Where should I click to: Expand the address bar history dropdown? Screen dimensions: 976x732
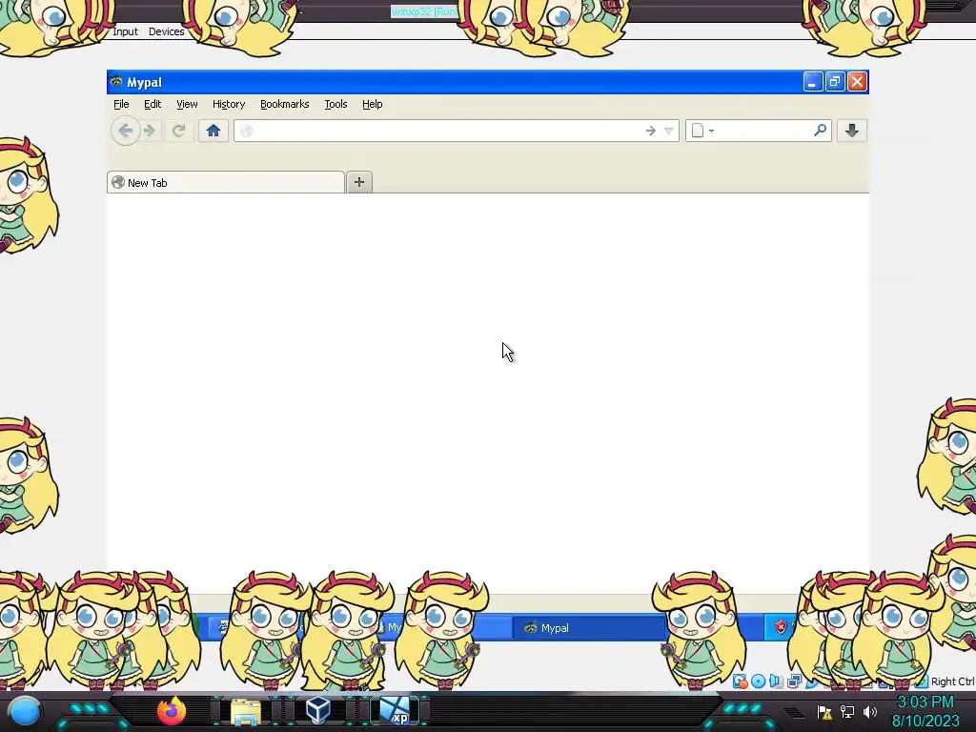pyautogui.click(x=668, y=131)
